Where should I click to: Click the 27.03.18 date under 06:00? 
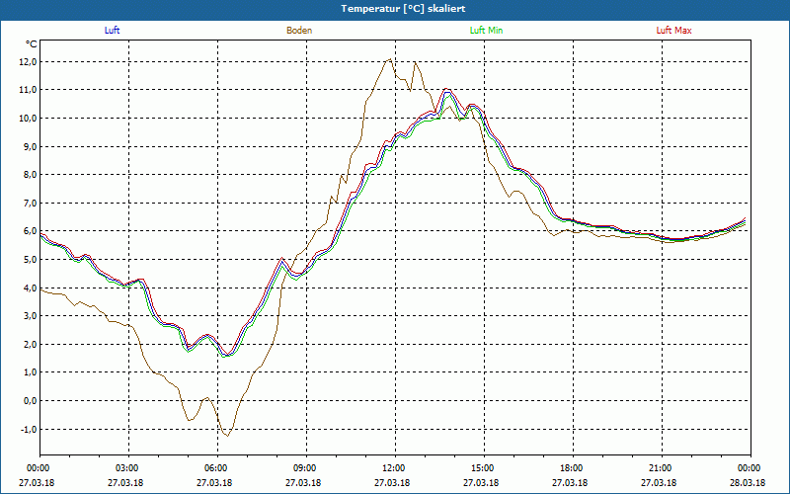[x=214, y=482]
